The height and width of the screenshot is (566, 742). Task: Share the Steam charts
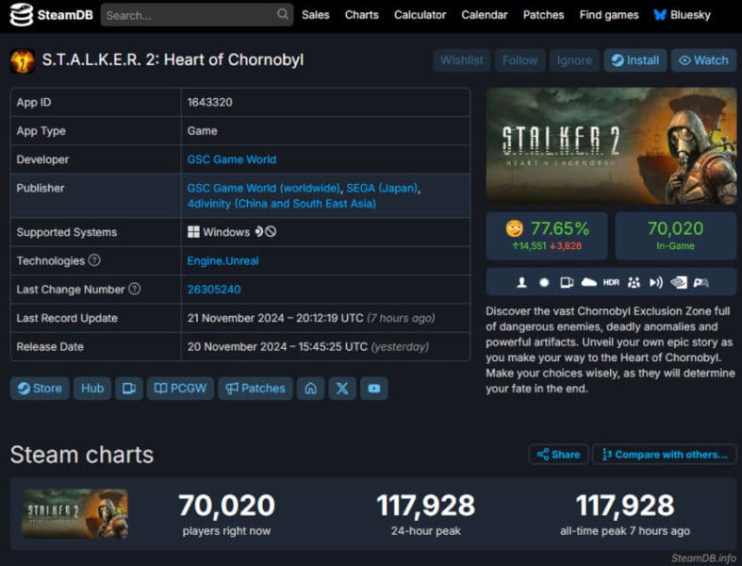point(558,455)
